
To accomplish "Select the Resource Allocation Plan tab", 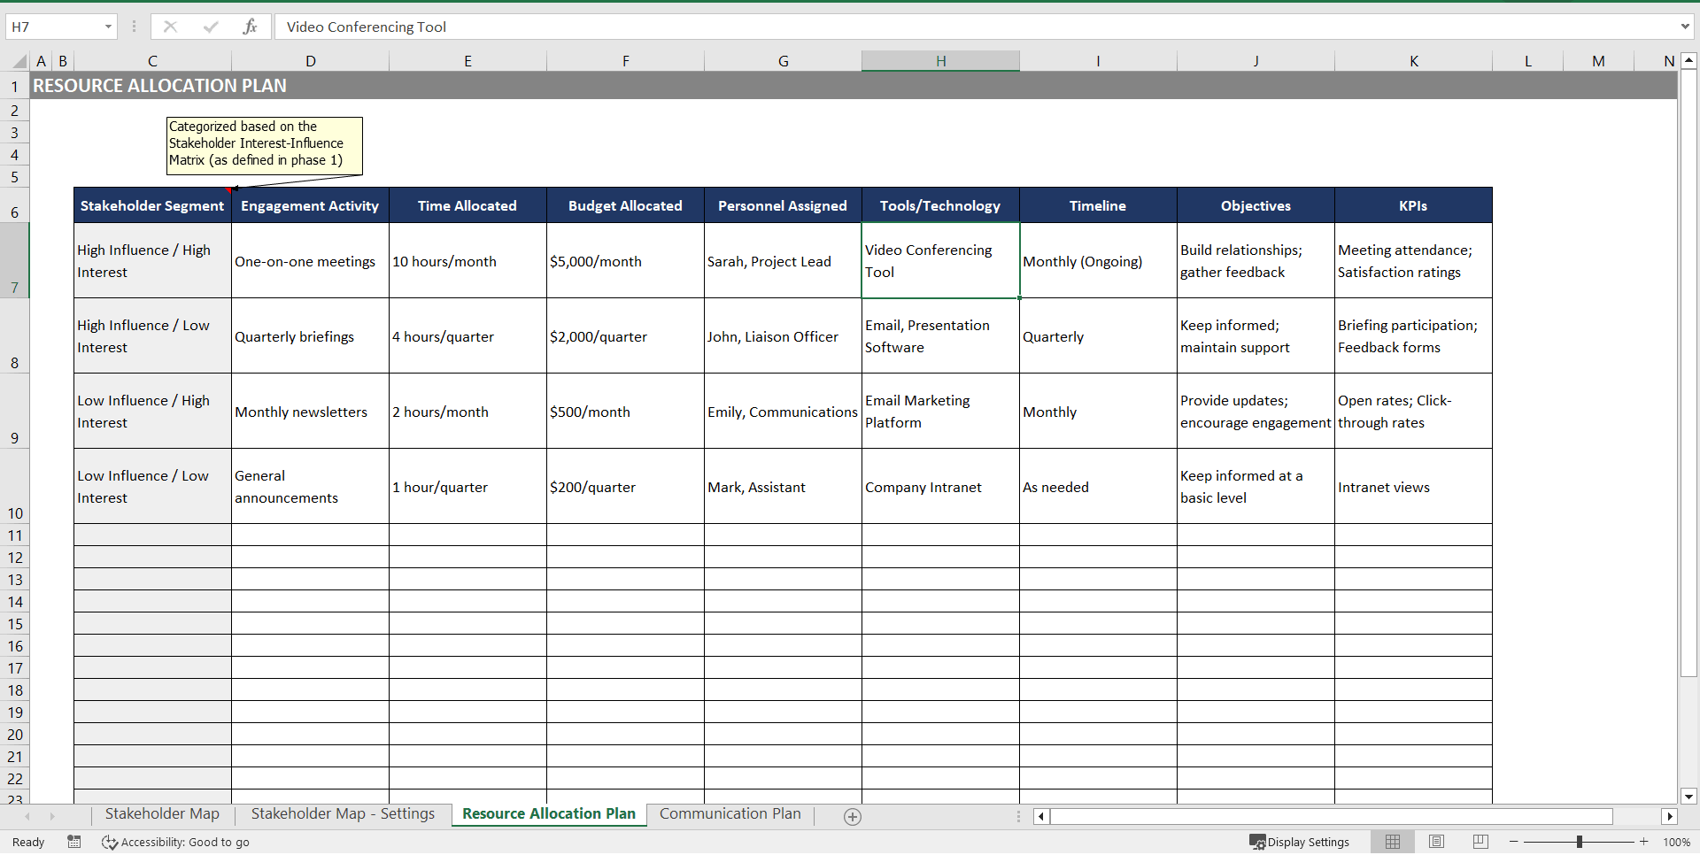I will pos(549,814).
